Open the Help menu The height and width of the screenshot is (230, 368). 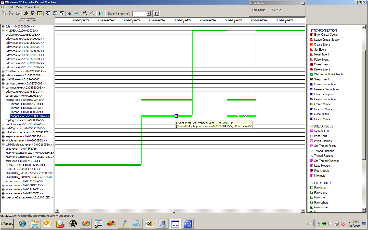(x=44, y=7)
